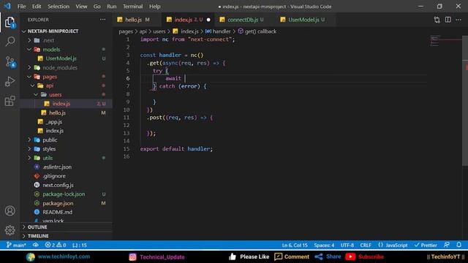Click 'handler' in the breadcrumb
The width and height of the screenshot is (468, 263).
pos(222,31)
